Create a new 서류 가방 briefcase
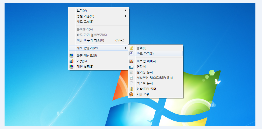The image size is (262, 129). (156, 94)
